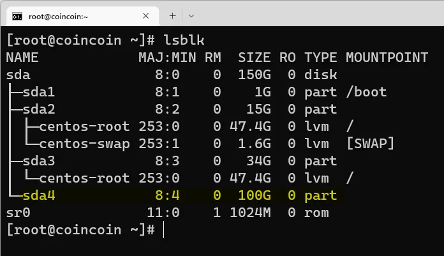Click centos-root listed under sda2
Screen dimensions: 444x256
pos(84,126)
